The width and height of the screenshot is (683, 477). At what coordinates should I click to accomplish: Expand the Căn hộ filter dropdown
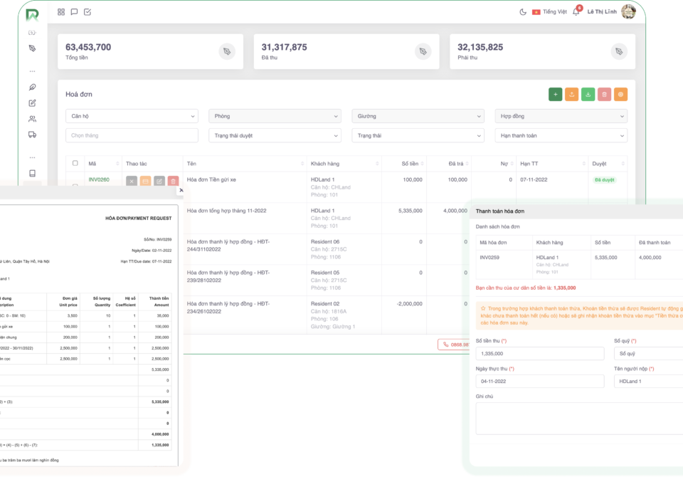click(x=132, y=116)
